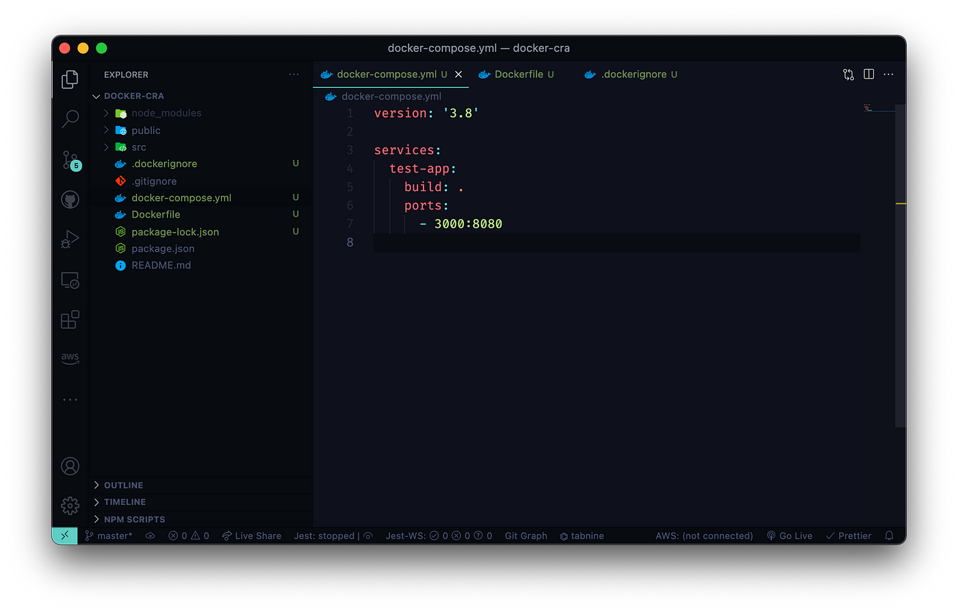Screen dimensions: 958x613
Task: Open Source Control view with 5 changes
Action: click(x=70, y=160)
